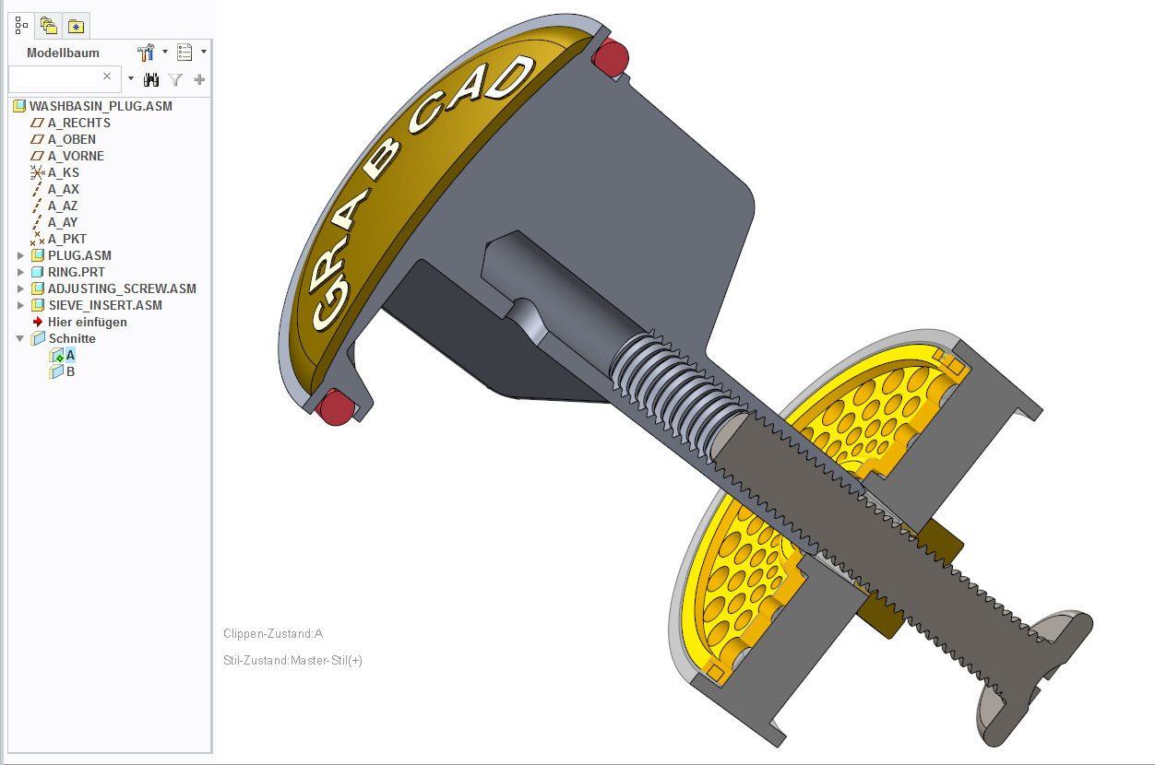The image size is (1155, 765).
Task: Select the A_VORNE datum plane
Action: click(76, 156)
